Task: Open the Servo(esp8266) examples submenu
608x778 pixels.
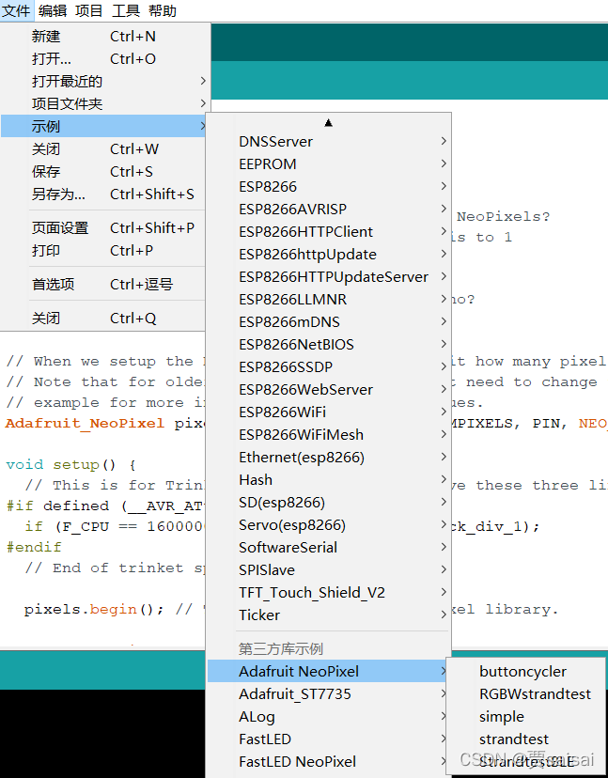Action: tap(329, 525)
